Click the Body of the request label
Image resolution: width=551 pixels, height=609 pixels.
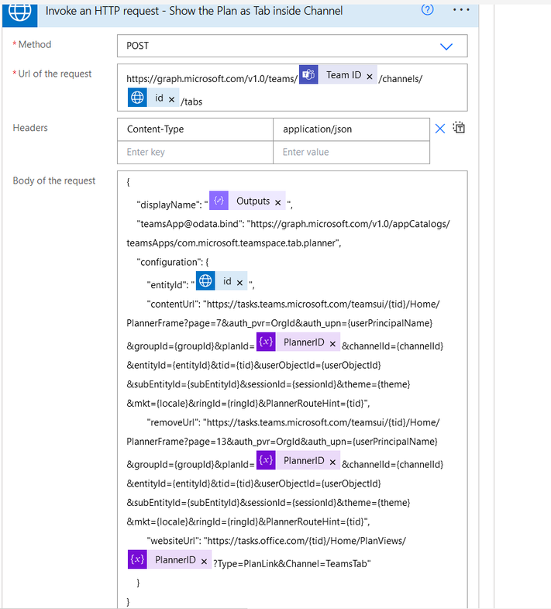54,181
